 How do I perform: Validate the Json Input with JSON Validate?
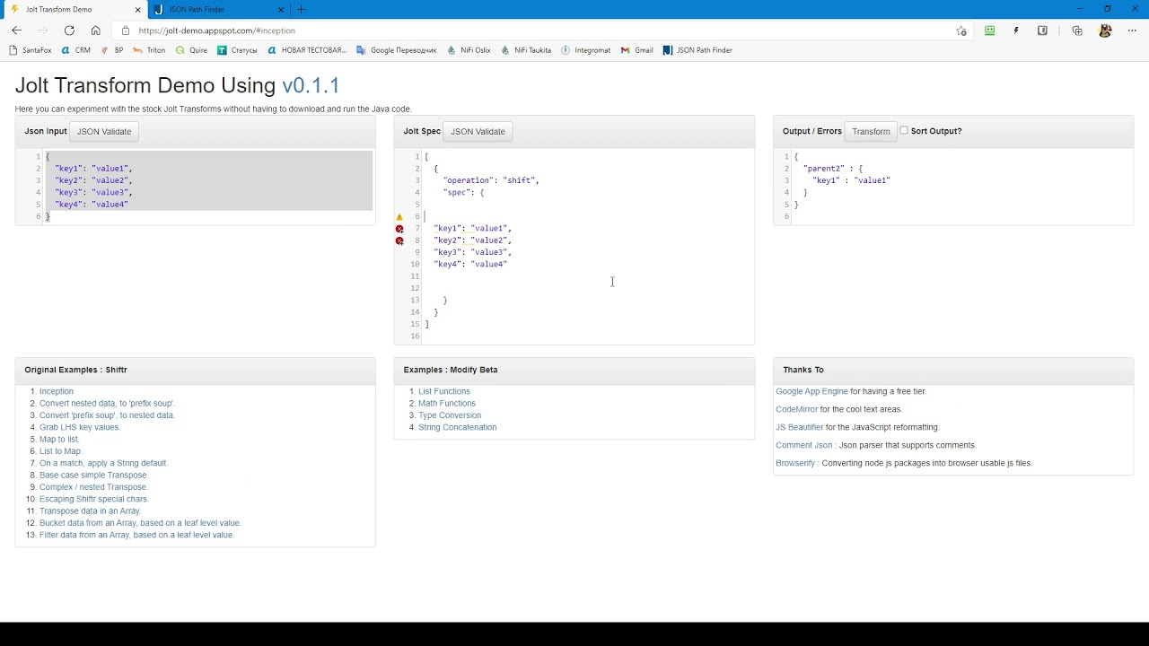click(x=104, y=131)
